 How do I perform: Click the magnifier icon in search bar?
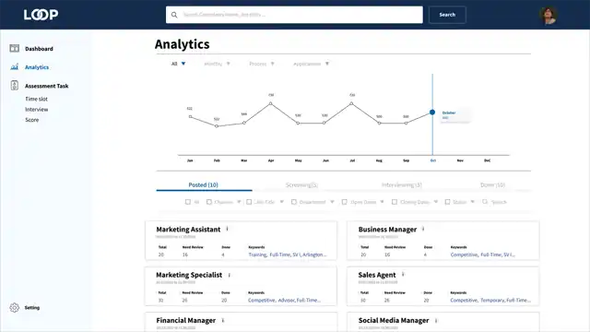coord(174,15)
